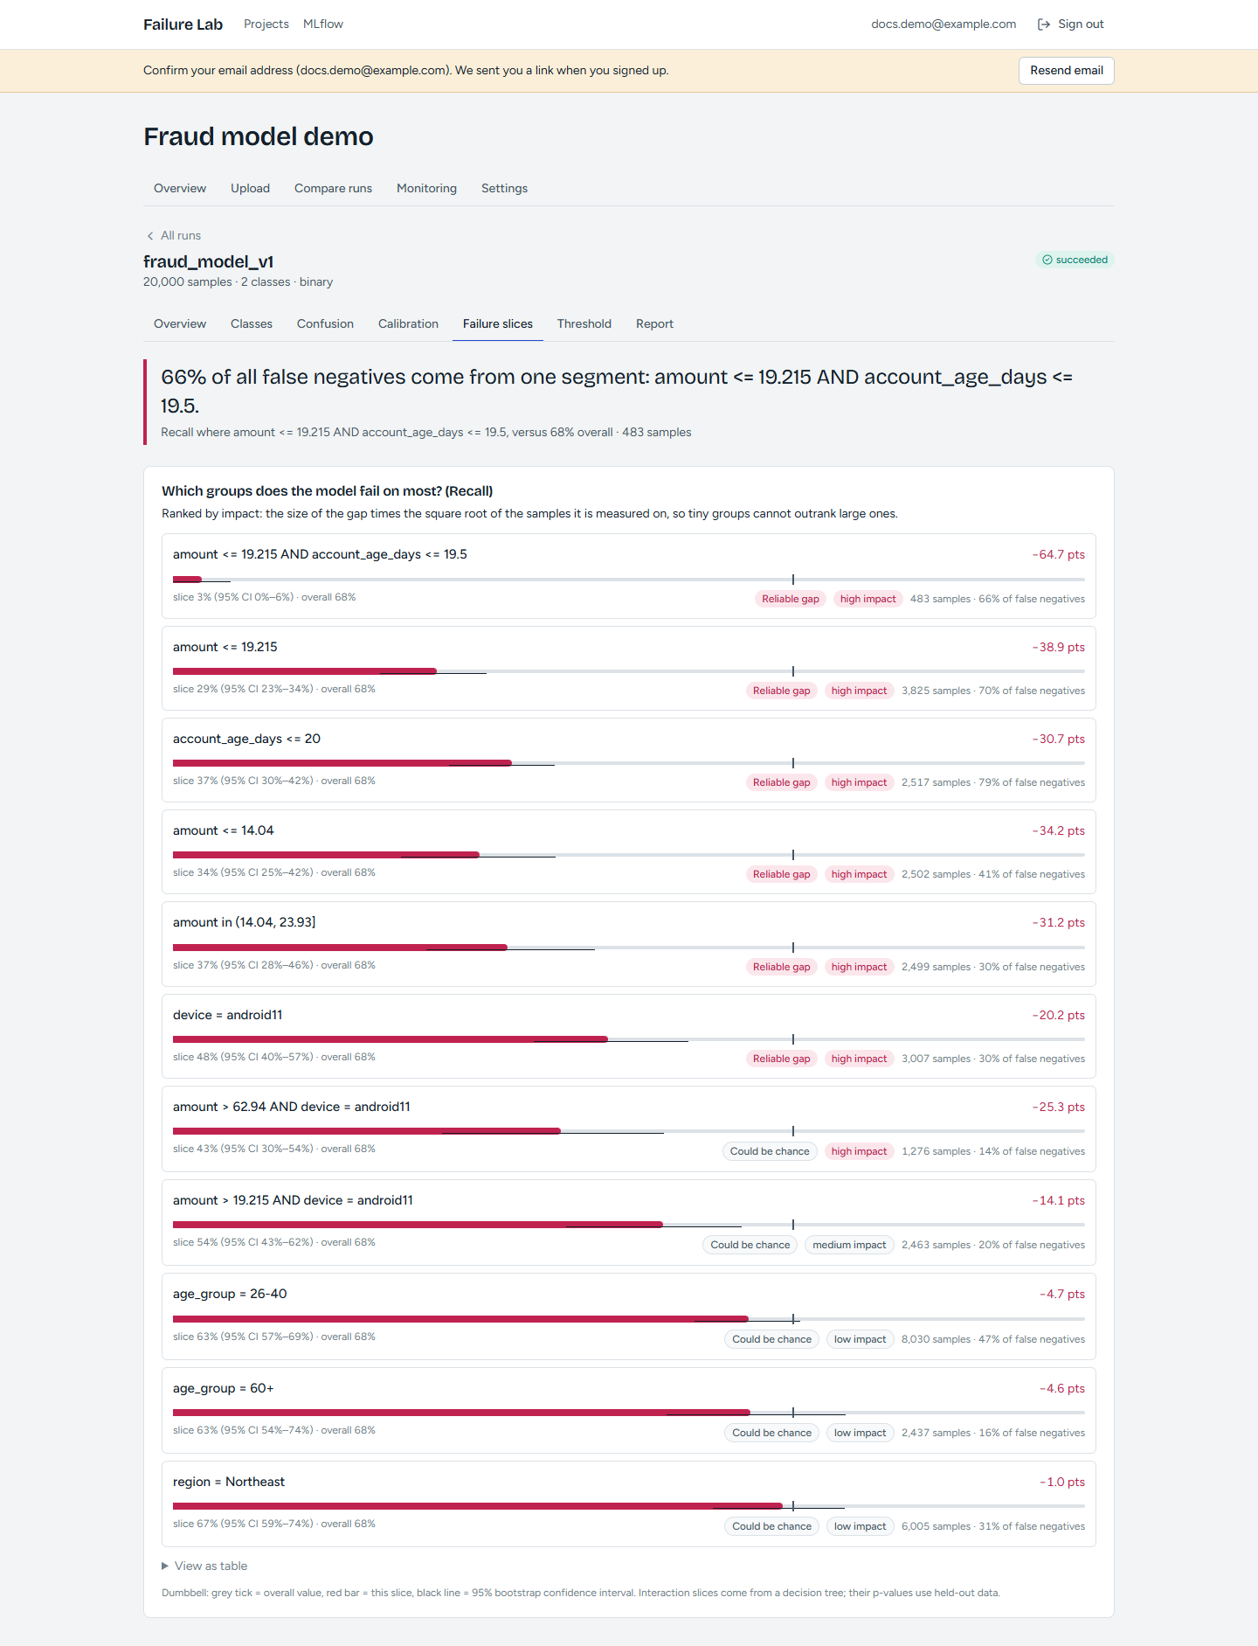Click the fraud_model_v1 run name

coord(208,262)
